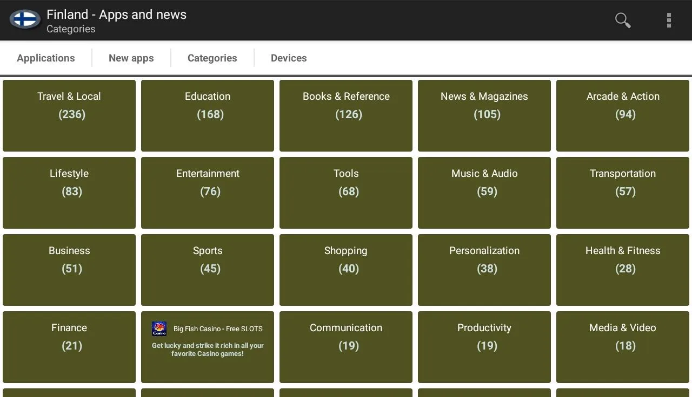692x397 pixels.
Task: Switch to the New apps tab
Action: tap(131, 58)
